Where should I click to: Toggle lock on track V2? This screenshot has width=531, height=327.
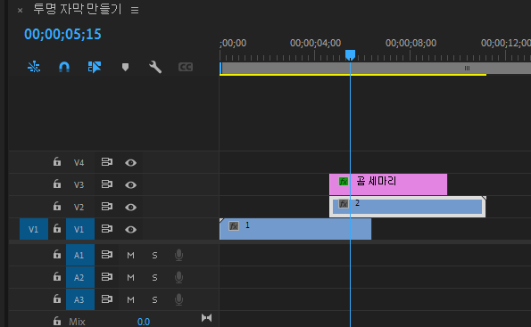[x=57, y=207]
